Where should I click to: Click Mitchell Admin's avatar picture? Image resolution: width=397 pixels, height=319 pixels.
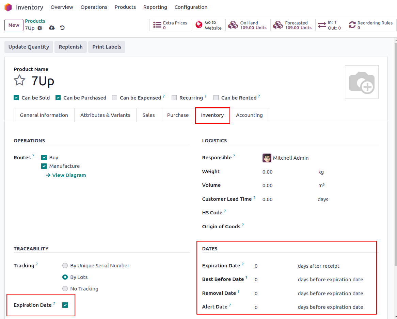(x=267, y=158)
